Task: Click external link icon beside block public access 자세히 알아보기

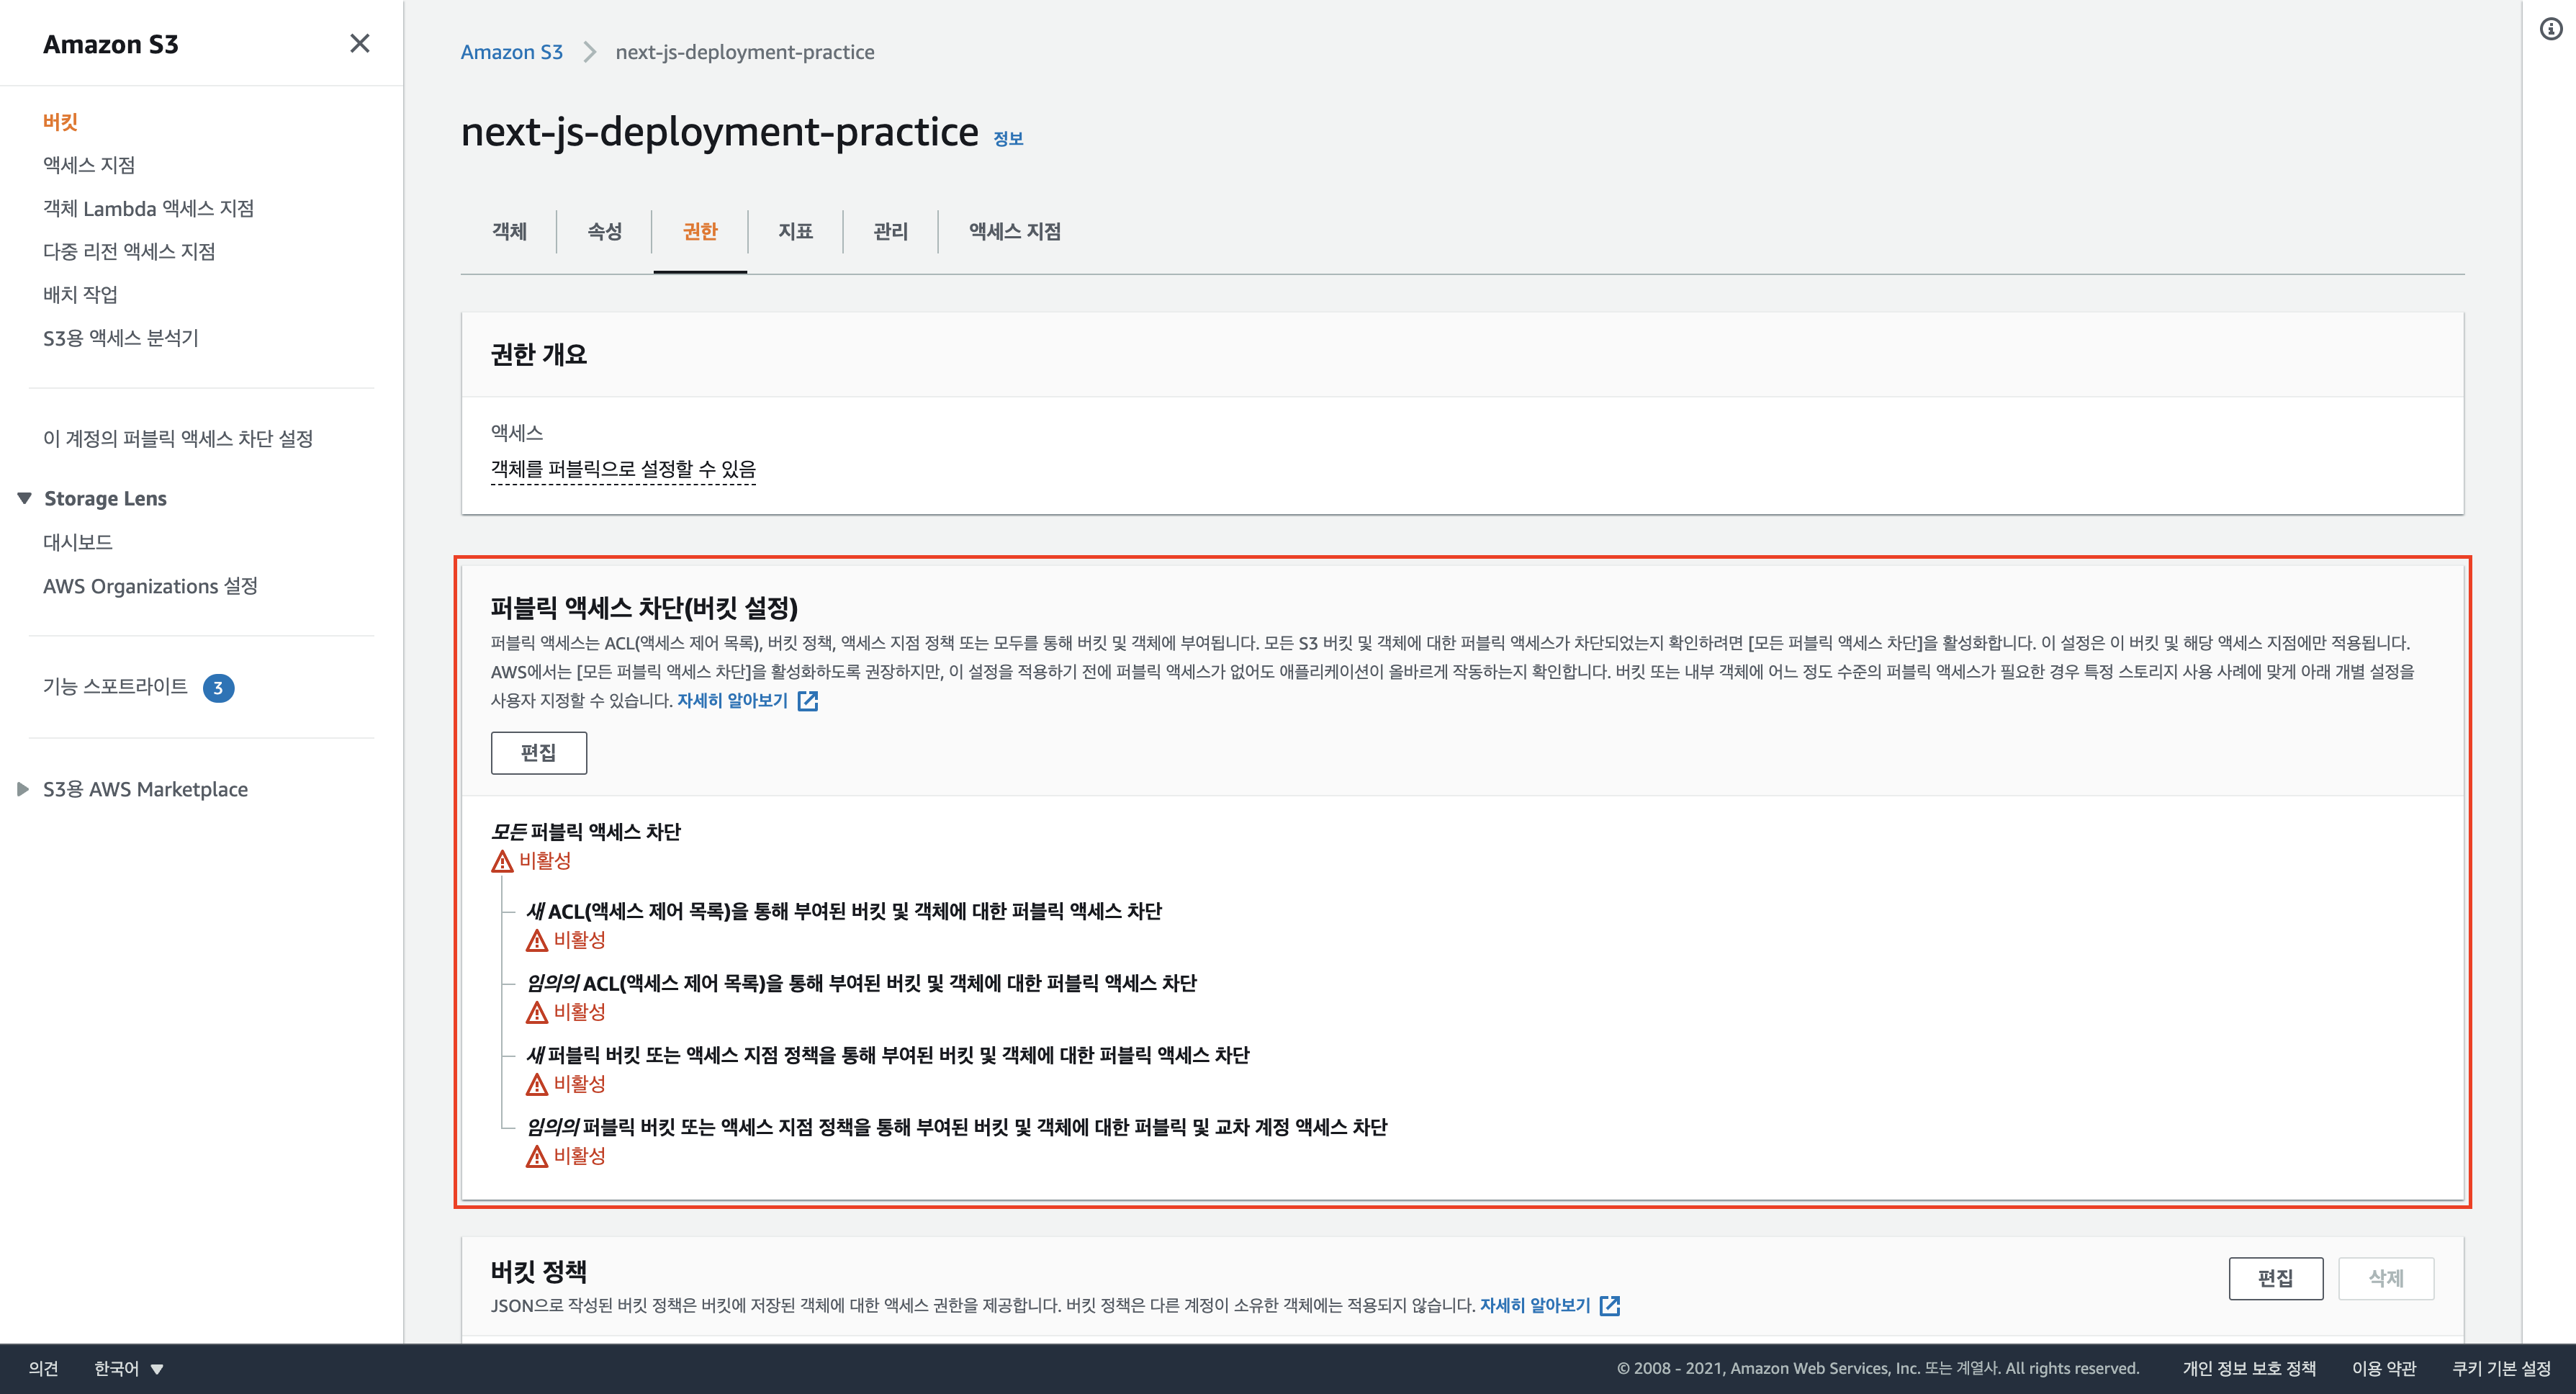Action: click(x=808, y=701)
